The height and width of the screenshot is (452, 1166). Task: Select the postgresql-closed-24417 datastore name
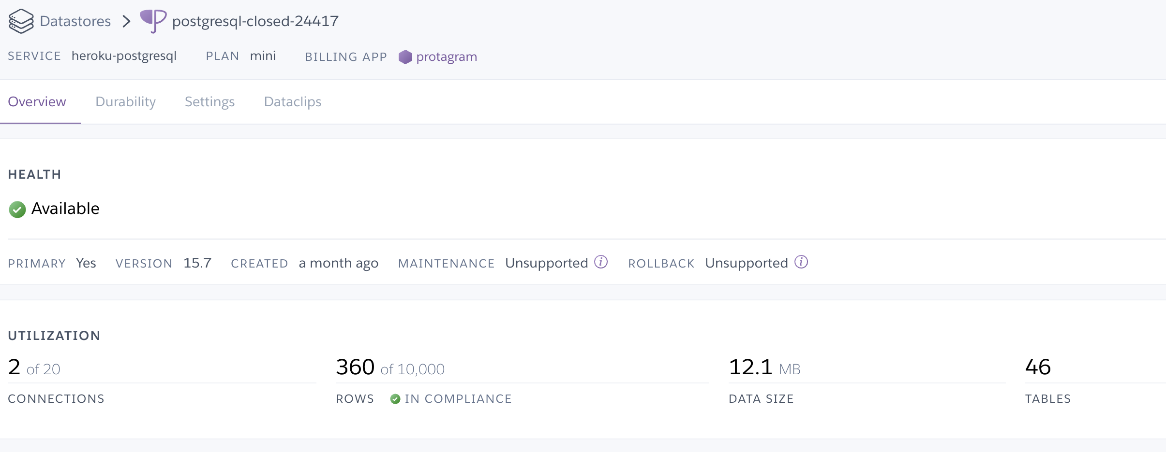255,21
